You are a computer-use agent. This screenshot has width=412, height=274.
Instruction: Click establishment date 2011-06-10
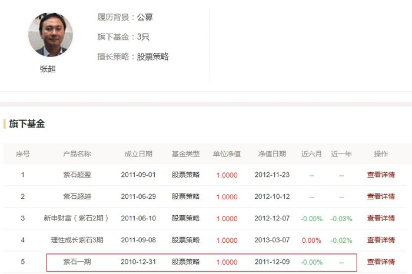click(x=138, y=218)
